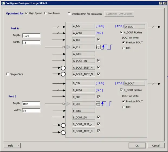
Task: Edit the B_BLK port name field
Action: 84,97
